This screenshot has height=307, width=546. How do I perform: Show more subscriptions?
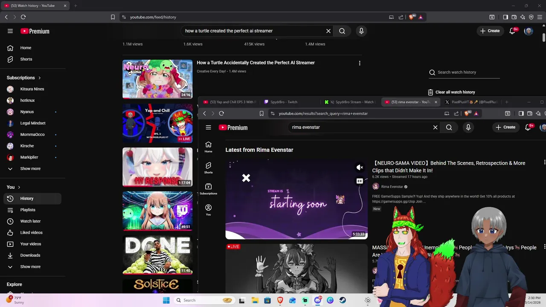(x=31, y=169)
